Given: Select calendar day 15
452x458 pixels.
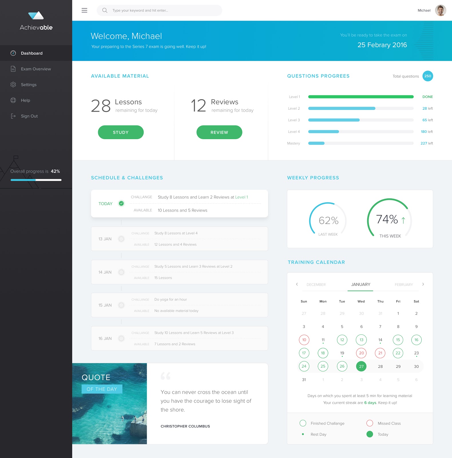Looking at the screenshot, I should tap(398, 340).
